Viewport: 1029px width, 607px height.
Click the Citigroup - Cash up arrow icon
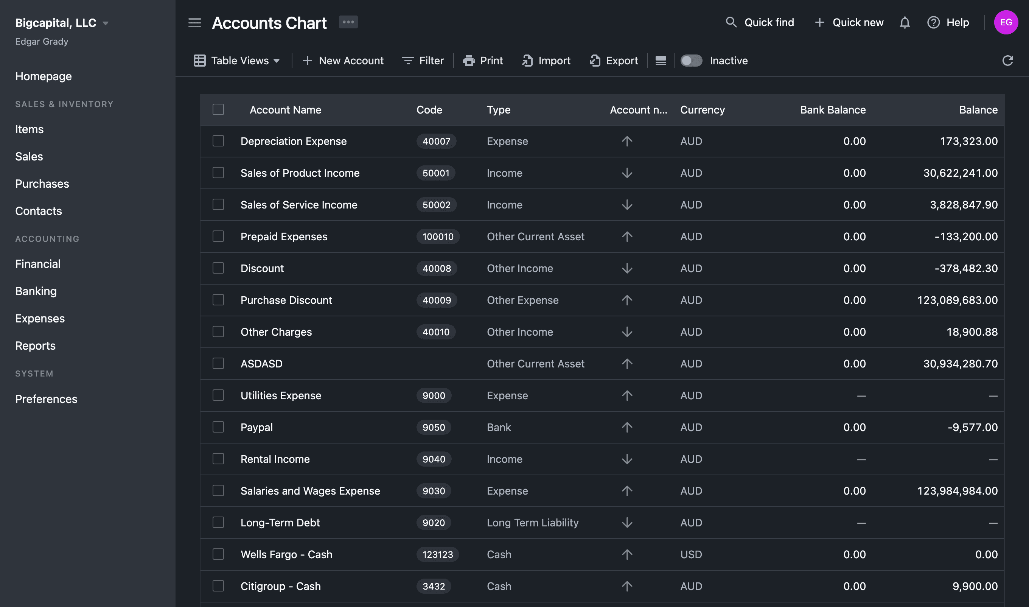(627, 586)
